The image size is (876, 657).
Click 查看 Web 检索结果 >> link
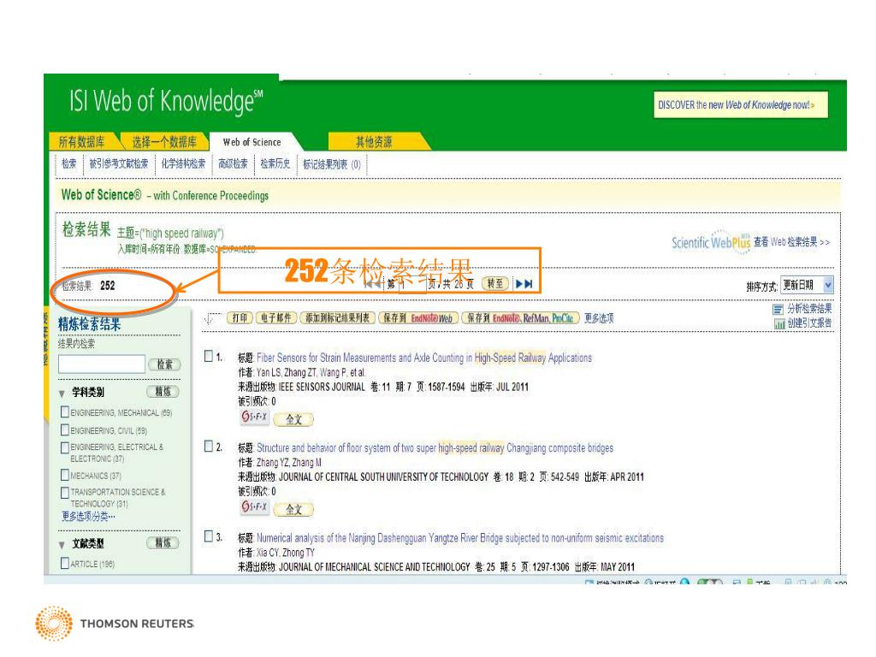(791, 242)
